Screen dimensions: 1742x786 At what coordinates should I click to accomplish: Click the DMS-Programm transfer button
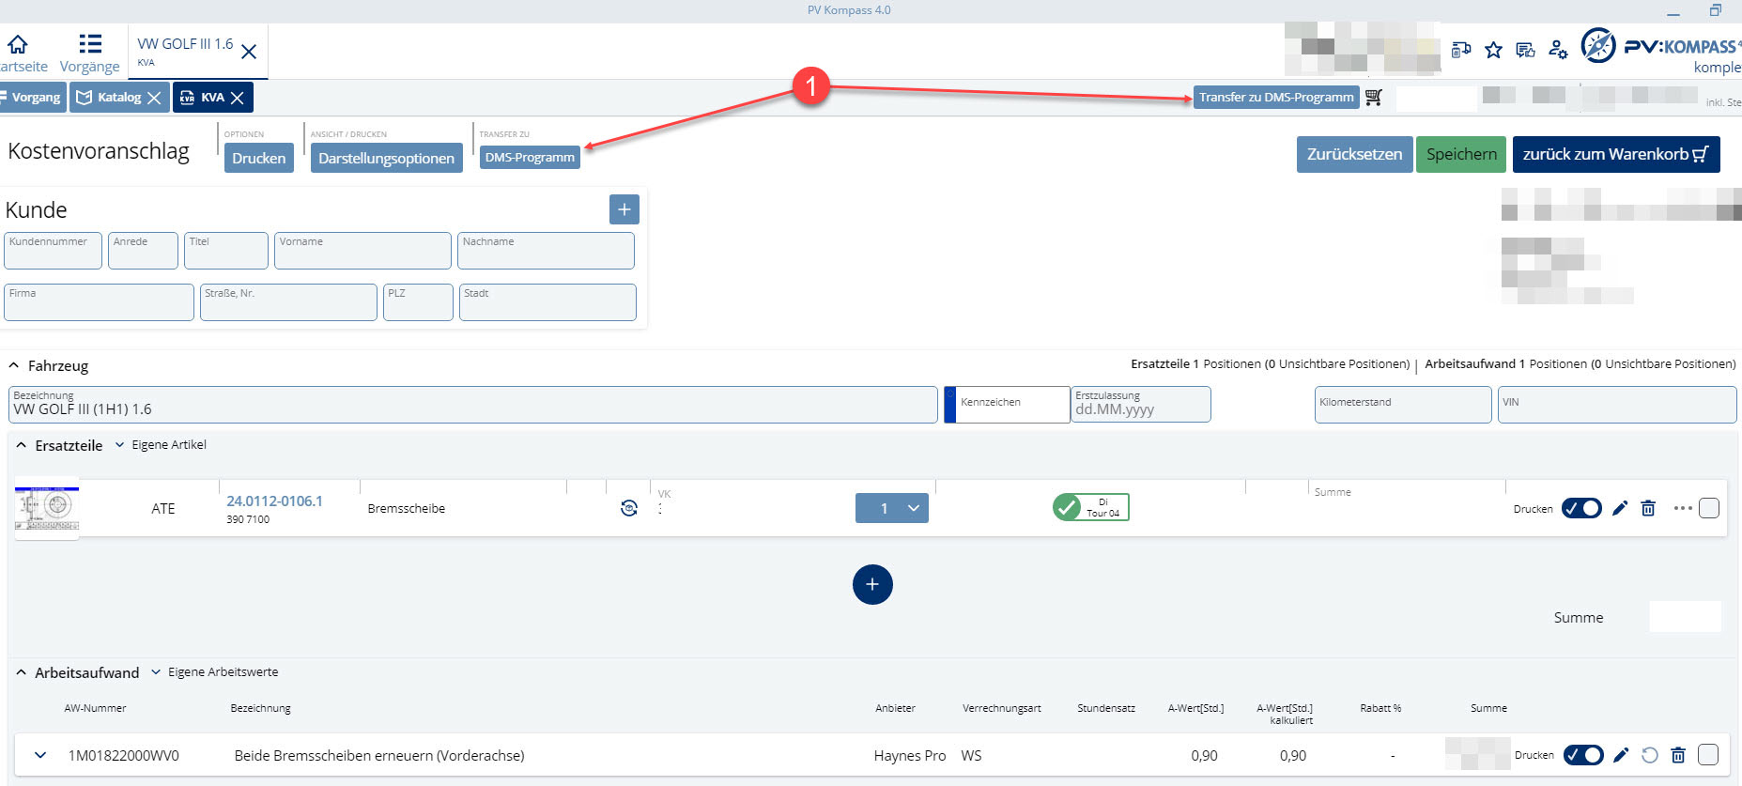[x=530, y=158]
